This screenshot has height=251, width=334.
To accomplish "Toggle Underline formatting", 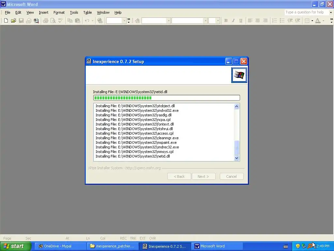I will [x=241, y=21].
